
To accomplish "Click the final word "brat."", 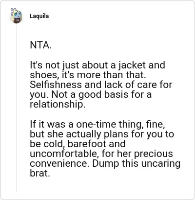I will [x=40, y=173].
